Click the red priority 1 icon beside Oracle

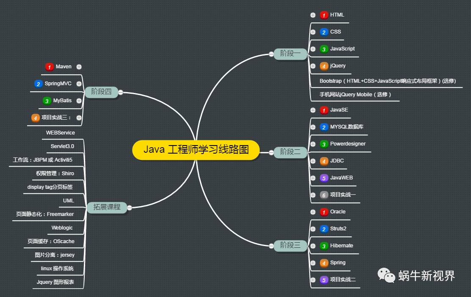coord(324,212)
